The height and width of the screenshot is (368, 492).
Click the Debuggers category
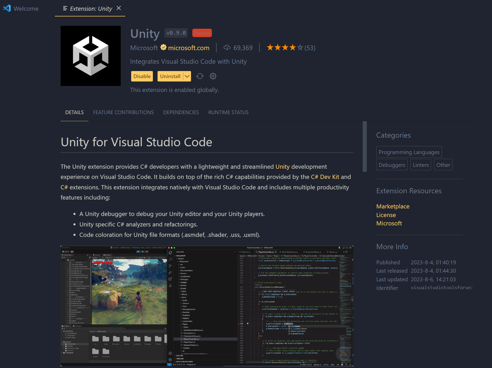click(x=392, y=165)
